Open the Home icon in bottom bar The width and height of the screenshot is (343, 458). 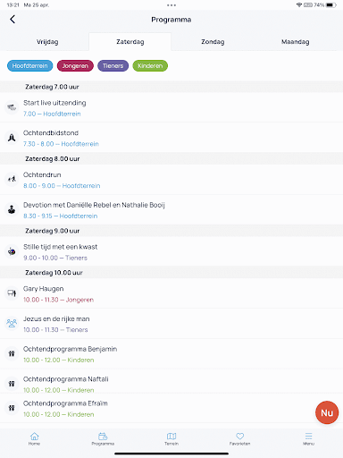34,437
